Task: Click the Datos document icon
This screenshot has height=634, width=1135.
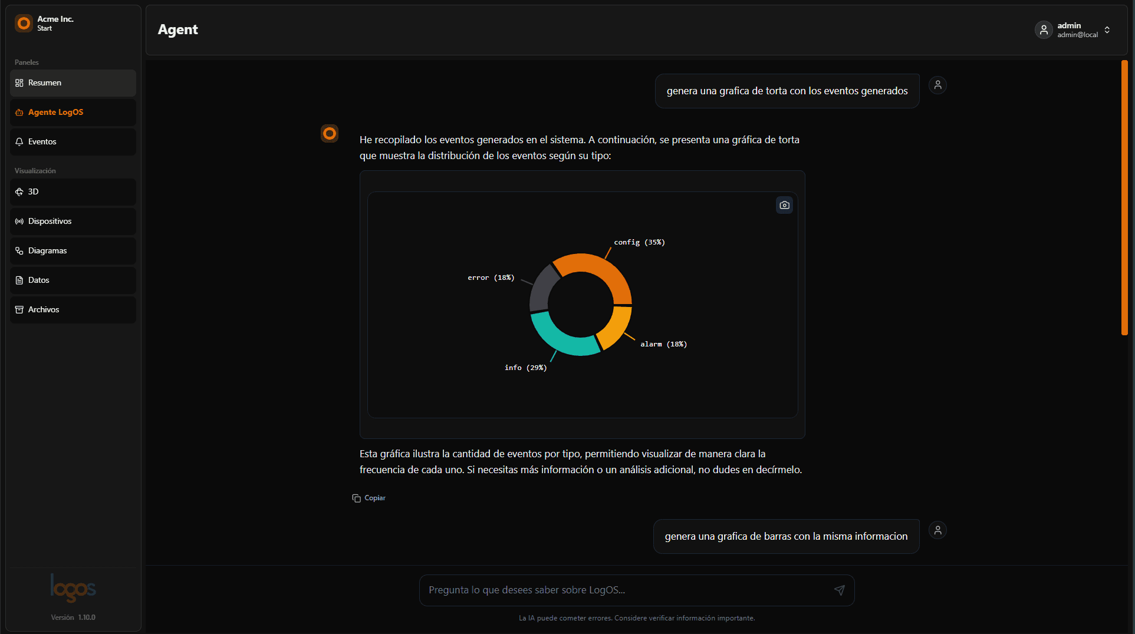Action: (19, 280)
